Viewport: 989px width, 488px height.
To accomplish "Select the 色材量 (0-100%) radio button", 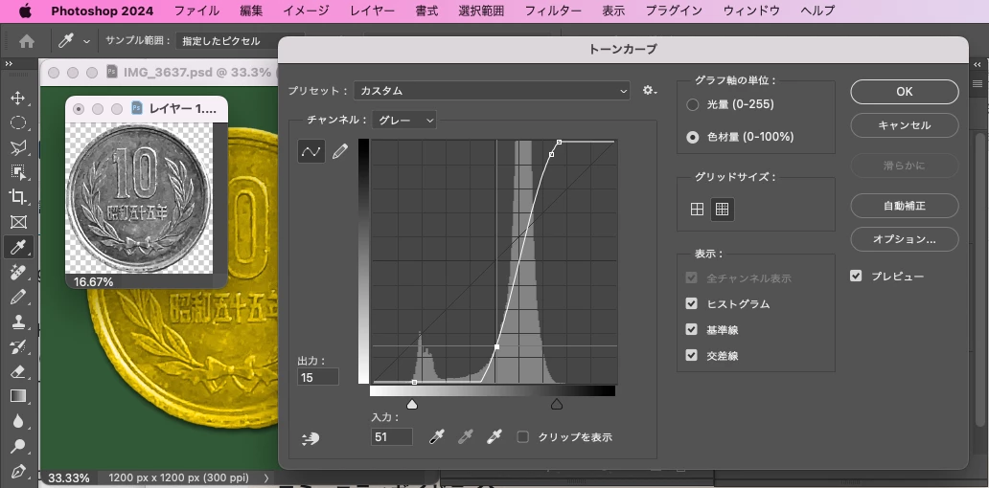I will 693,137.
